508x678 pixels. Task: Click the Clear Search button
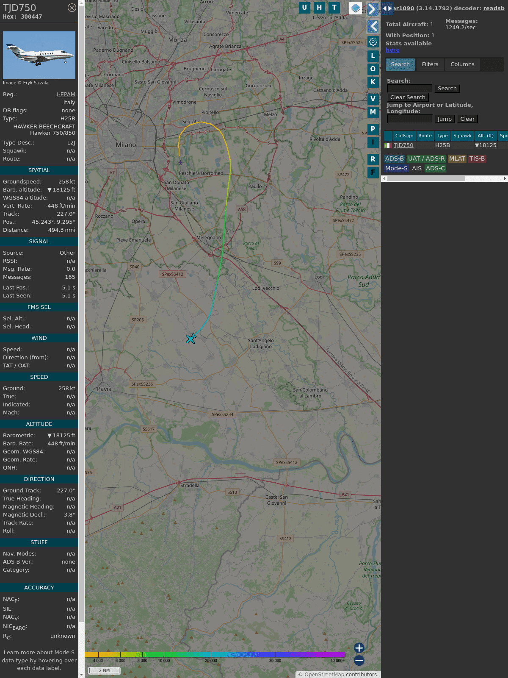point(408,97)
